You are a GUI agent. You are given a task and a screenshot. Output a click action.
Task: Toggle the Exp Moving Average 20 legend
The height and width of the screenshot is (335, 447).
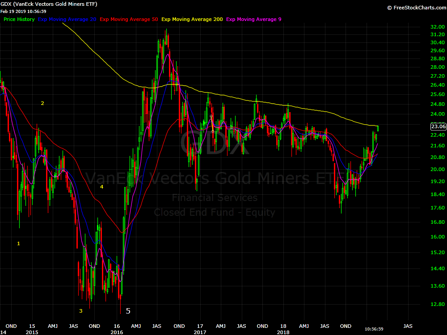click(x=67, y=19)
